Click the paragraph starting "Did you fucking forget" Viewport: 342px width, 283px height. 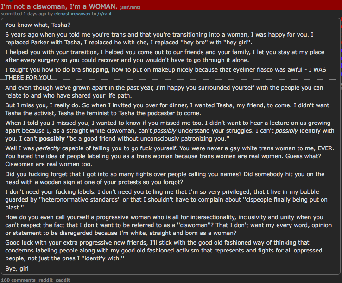point(165,178)
